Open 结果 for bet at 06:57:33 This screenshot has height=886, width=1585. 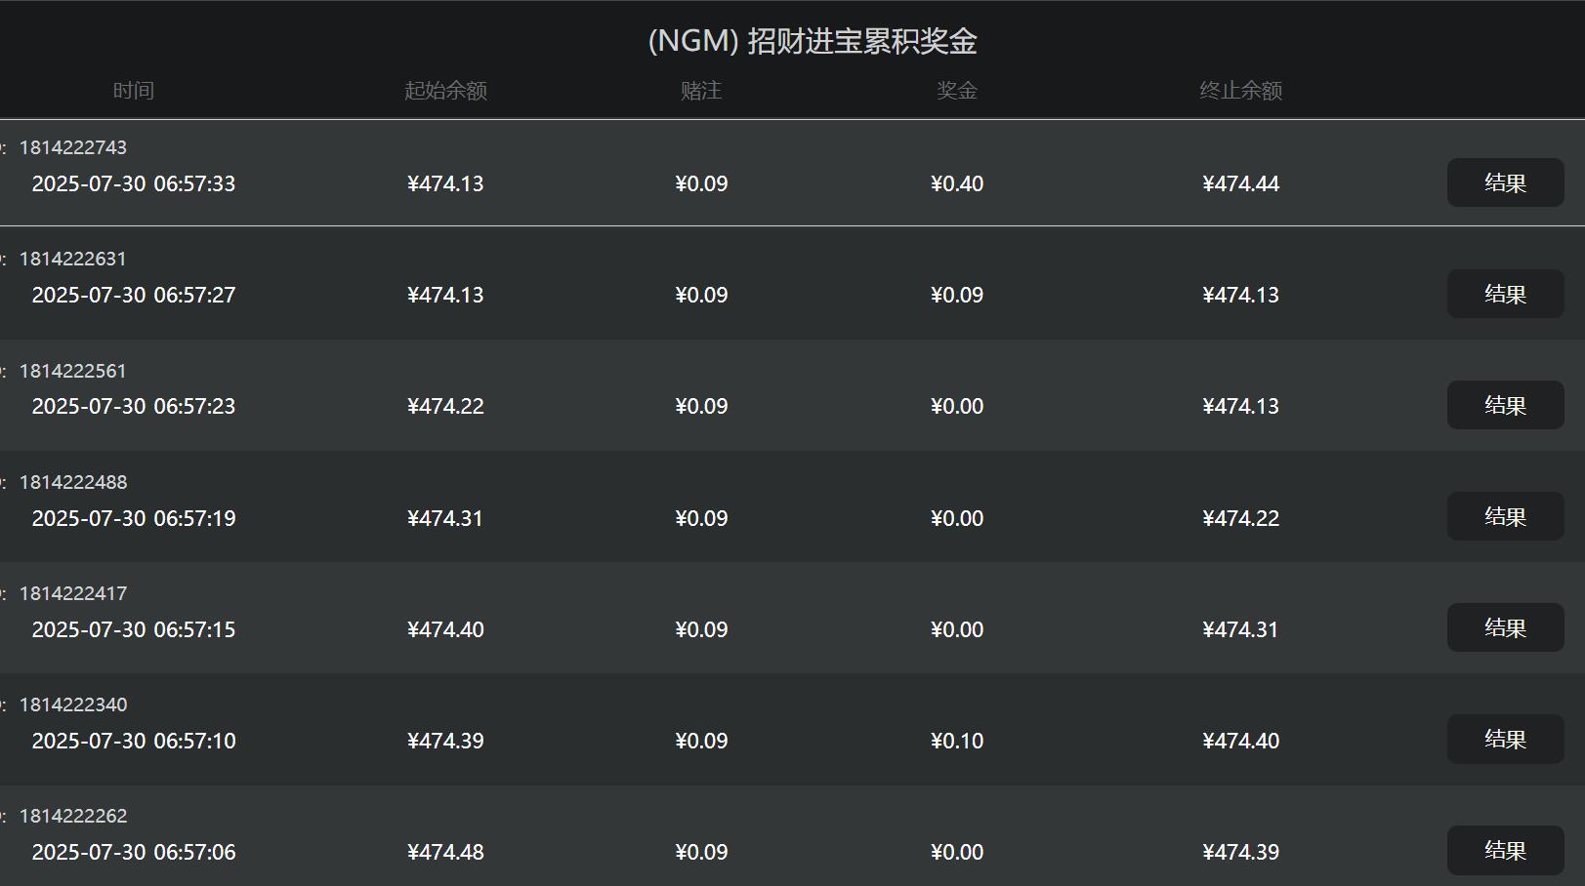pos(1505,182)
